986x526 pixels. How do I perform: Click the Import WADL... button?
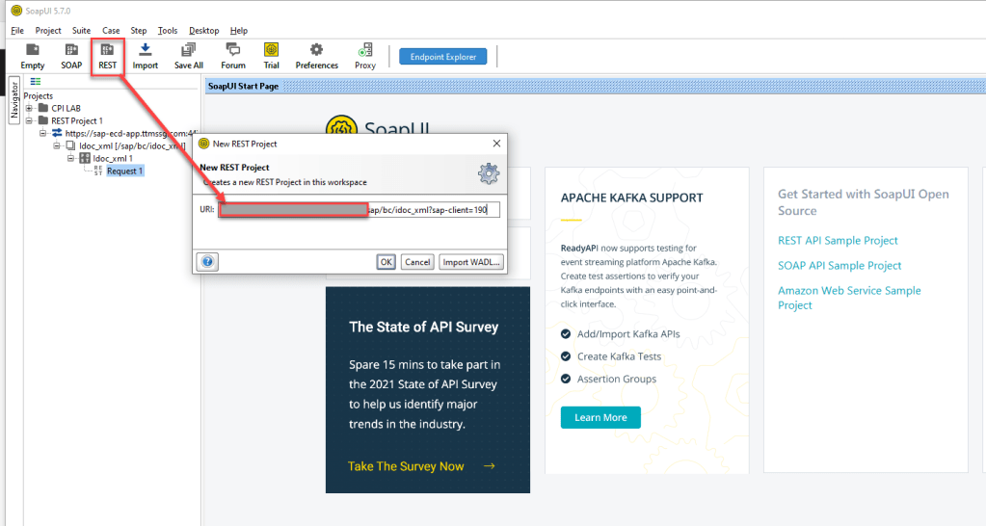(471, 262)
